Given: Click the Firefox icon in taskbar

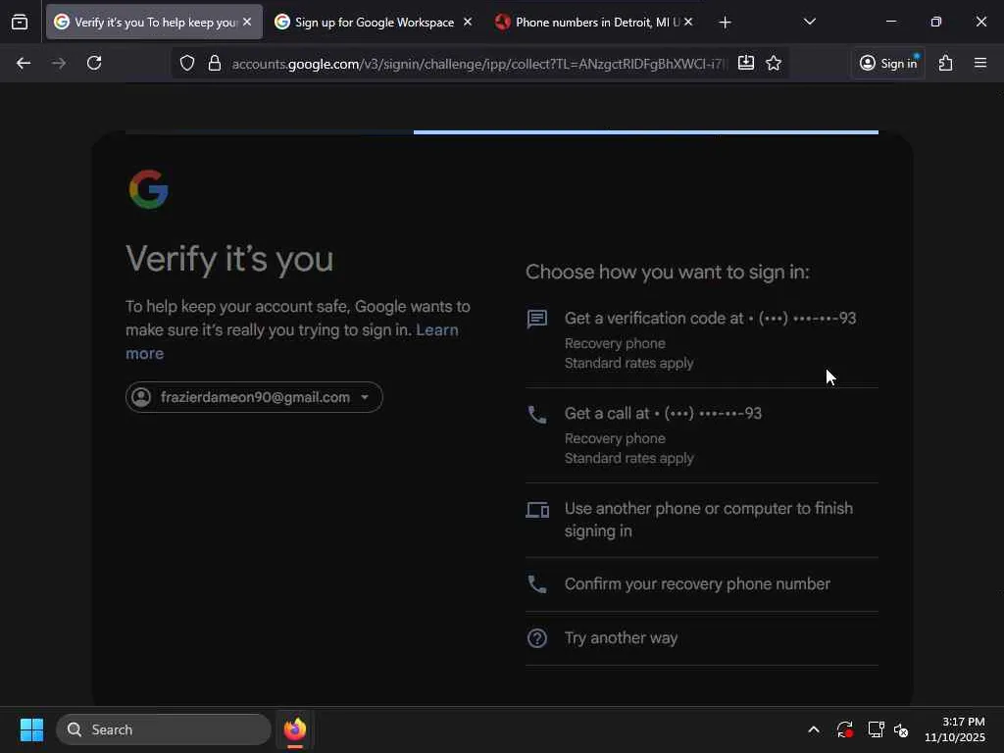Looking at the screenshot, I should coord(295,729).
